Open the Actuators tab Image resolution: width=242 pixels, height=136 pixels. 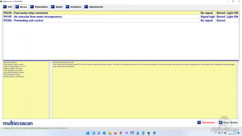coord(74,7)
